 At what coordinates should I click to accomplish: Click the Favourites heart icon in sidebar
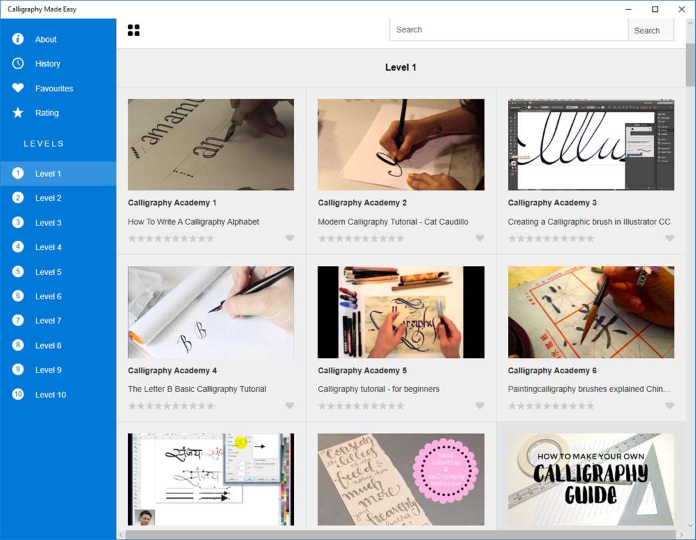tap(18, 88)
